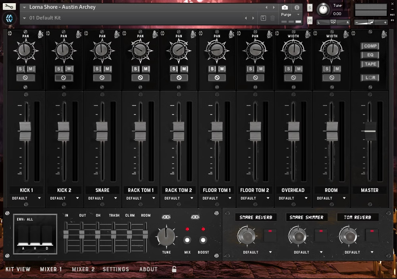Mute the Snare channel
This screenshot has width=397, height=279.
click(x=107, y=69)
